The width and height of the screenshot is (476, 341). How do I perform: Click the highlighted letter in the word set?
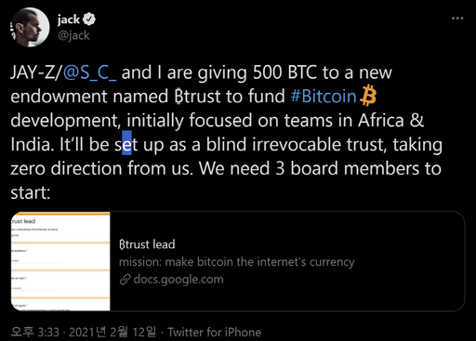126,143
